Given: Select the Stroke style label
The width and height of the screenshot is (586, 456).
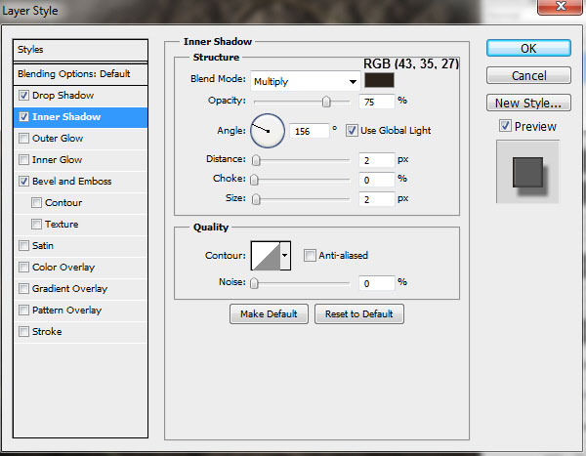Looking at the screenshot, I should (x=47, y=332).
